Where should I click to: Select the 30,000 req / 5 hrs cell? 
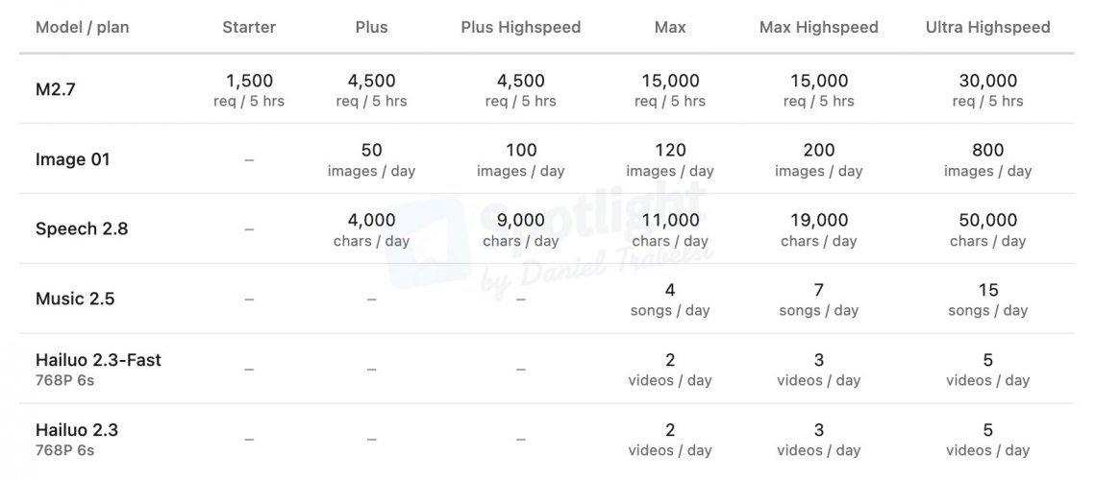(987, 89)
